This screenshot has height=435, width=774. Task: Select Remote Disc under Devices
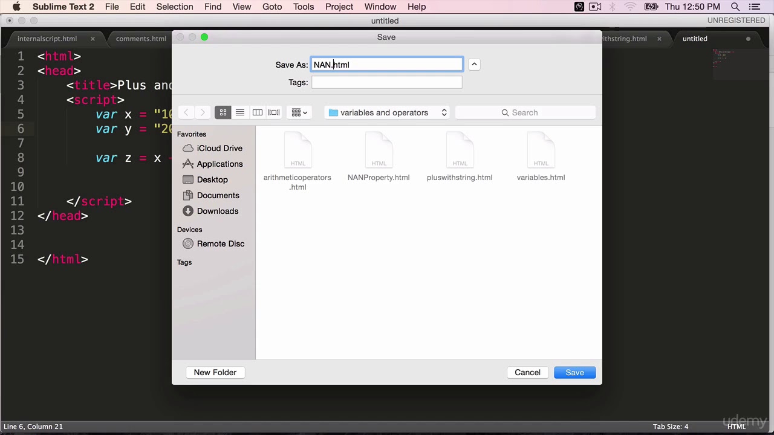213,243
